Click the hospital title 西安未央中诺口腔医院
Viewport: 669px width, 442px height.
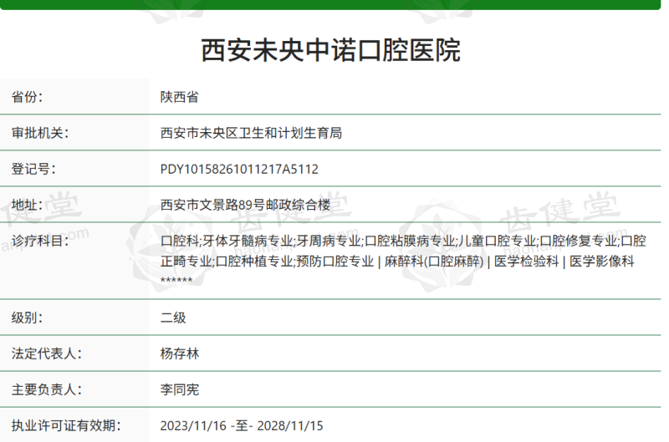pos(330,50)
